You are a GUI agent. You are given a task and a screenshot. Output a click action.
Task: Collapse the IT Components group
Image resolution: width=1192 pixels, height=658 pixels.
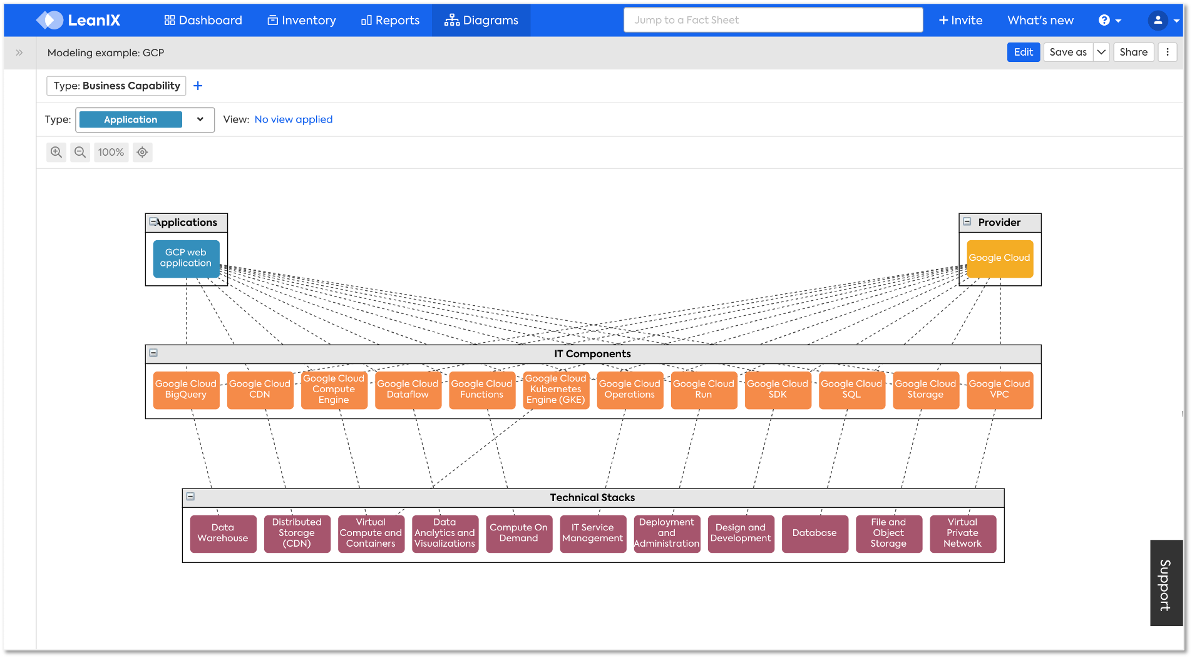click(x=153, y=353)
